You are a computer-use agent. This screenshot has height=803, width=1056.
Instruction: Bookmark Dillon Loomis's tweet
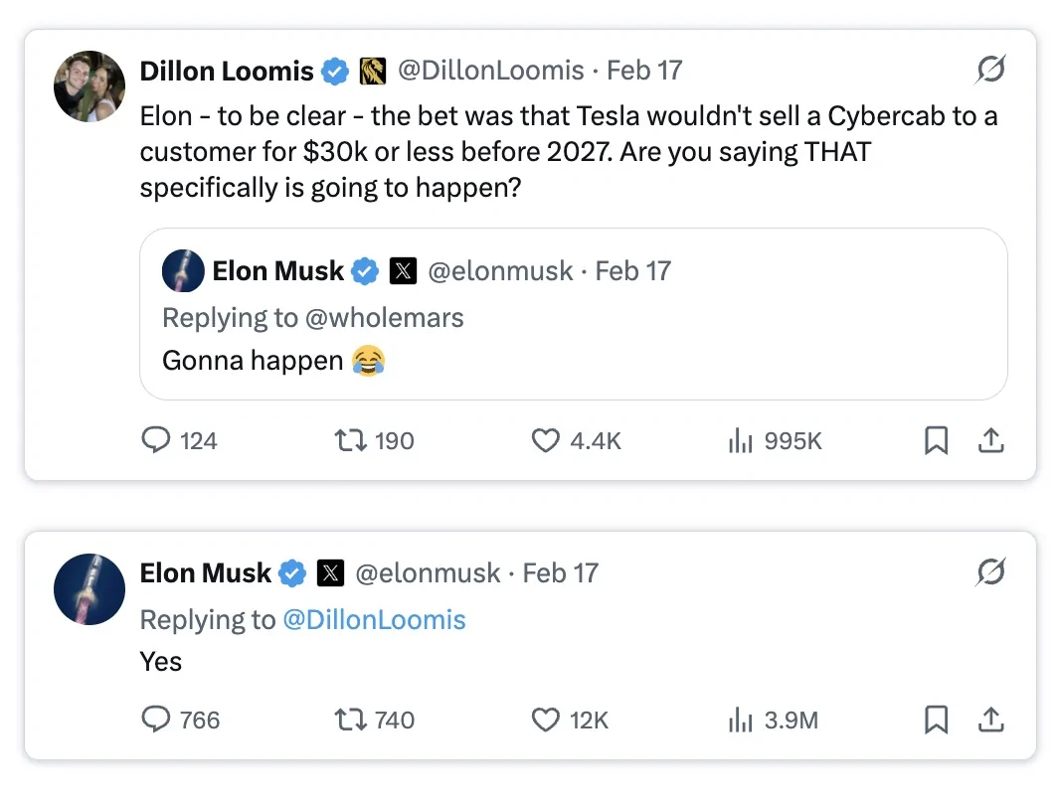pyautogui.click(x=936, y=440)
